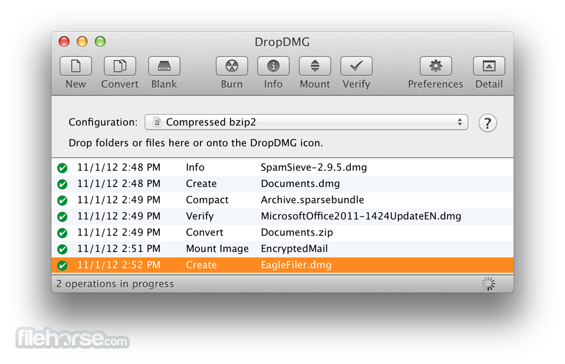This screenshot has width=565, height=364.
Task: Open Preferences gear icon
Action: [436, 66]
